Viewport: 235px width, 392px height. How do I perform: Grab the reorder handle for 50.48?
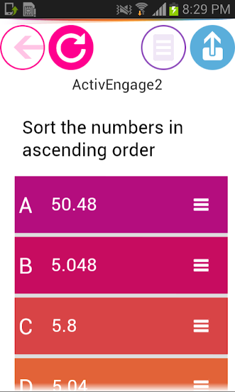pos(201,205)
